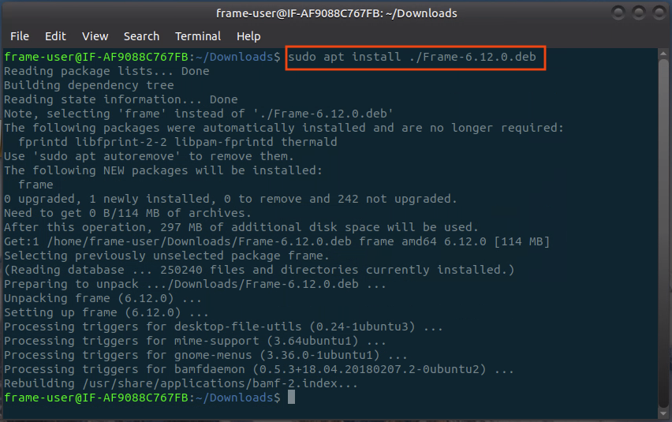This screenshot has height=422, width=672.
Task: Click the 'Need to get 0 B/114 MB' line
Action: 128,213
